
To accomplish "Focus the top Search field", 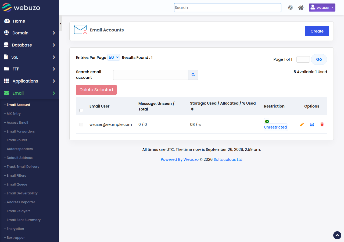I will (228, 8).
